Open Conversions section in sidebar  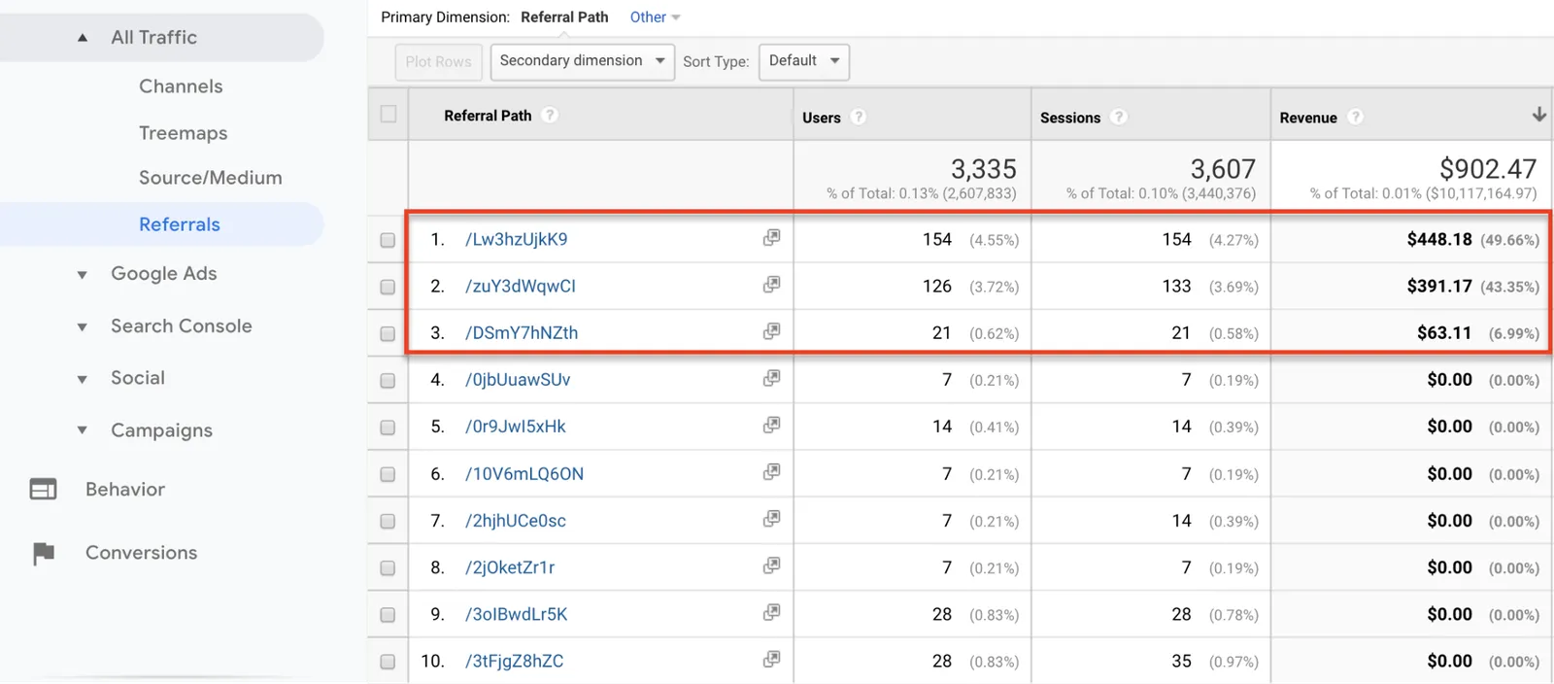click(141, 552)
